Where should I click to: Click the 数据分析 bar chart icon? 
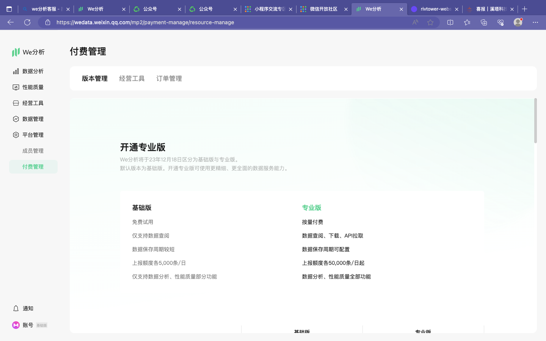click(x=16, y=71)
